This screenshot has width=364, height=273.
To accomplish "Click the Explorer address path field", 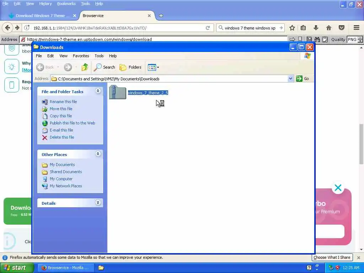I will point(169,79).
